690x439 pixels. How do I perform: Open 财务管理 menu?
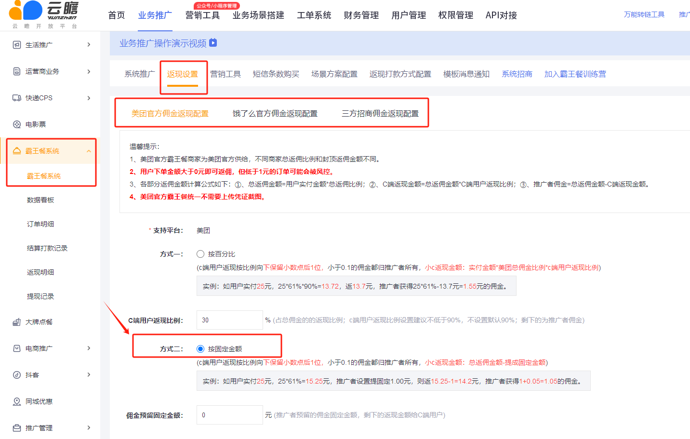[361, 15]
